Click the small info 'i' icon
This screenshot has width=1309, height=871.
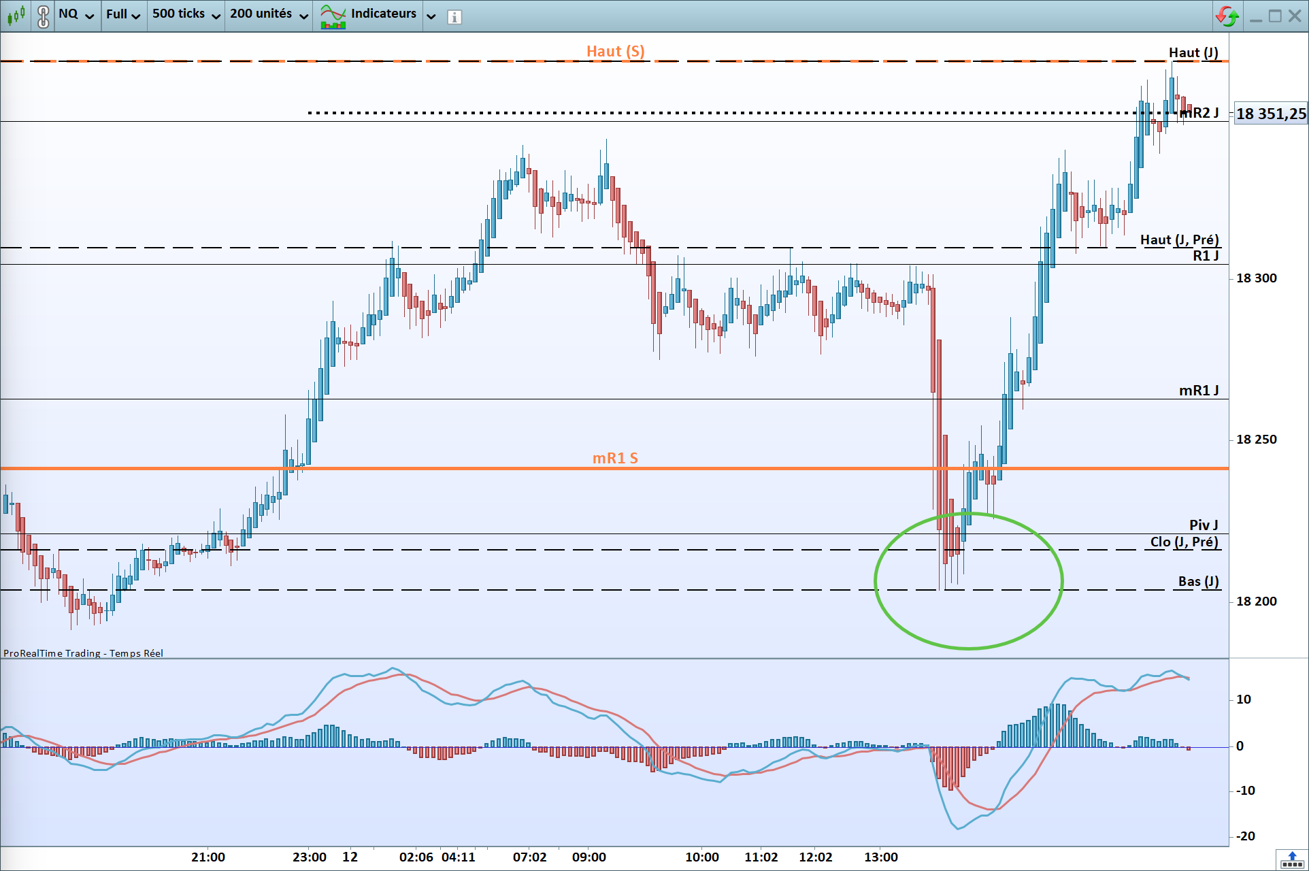click(454, 17)
